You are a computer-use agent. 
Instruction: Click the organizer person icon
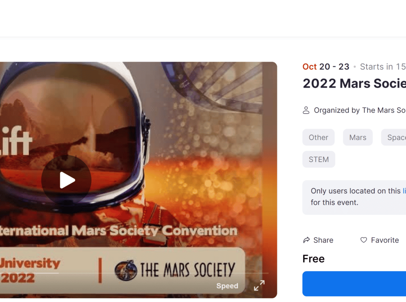[x=306, y=110]
